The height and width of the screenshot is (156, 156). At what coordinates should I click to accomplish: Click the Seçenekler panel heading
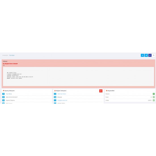click(x=111, y=91)
